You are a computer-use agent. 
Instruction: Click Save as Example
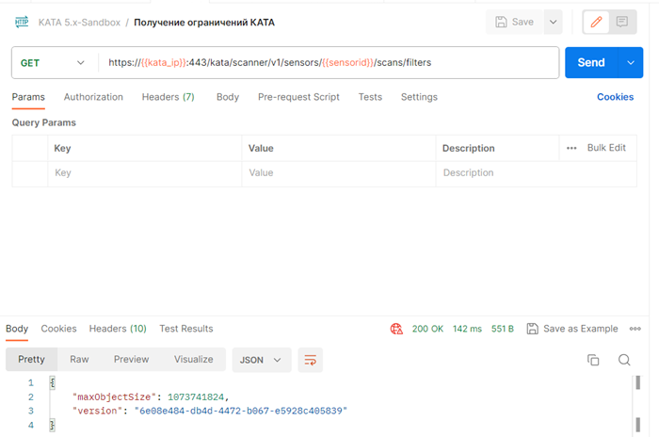click(572, 329)
